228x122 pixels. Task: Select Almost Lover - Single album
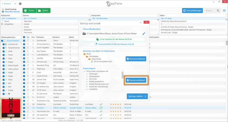click(x=169, y=33)
